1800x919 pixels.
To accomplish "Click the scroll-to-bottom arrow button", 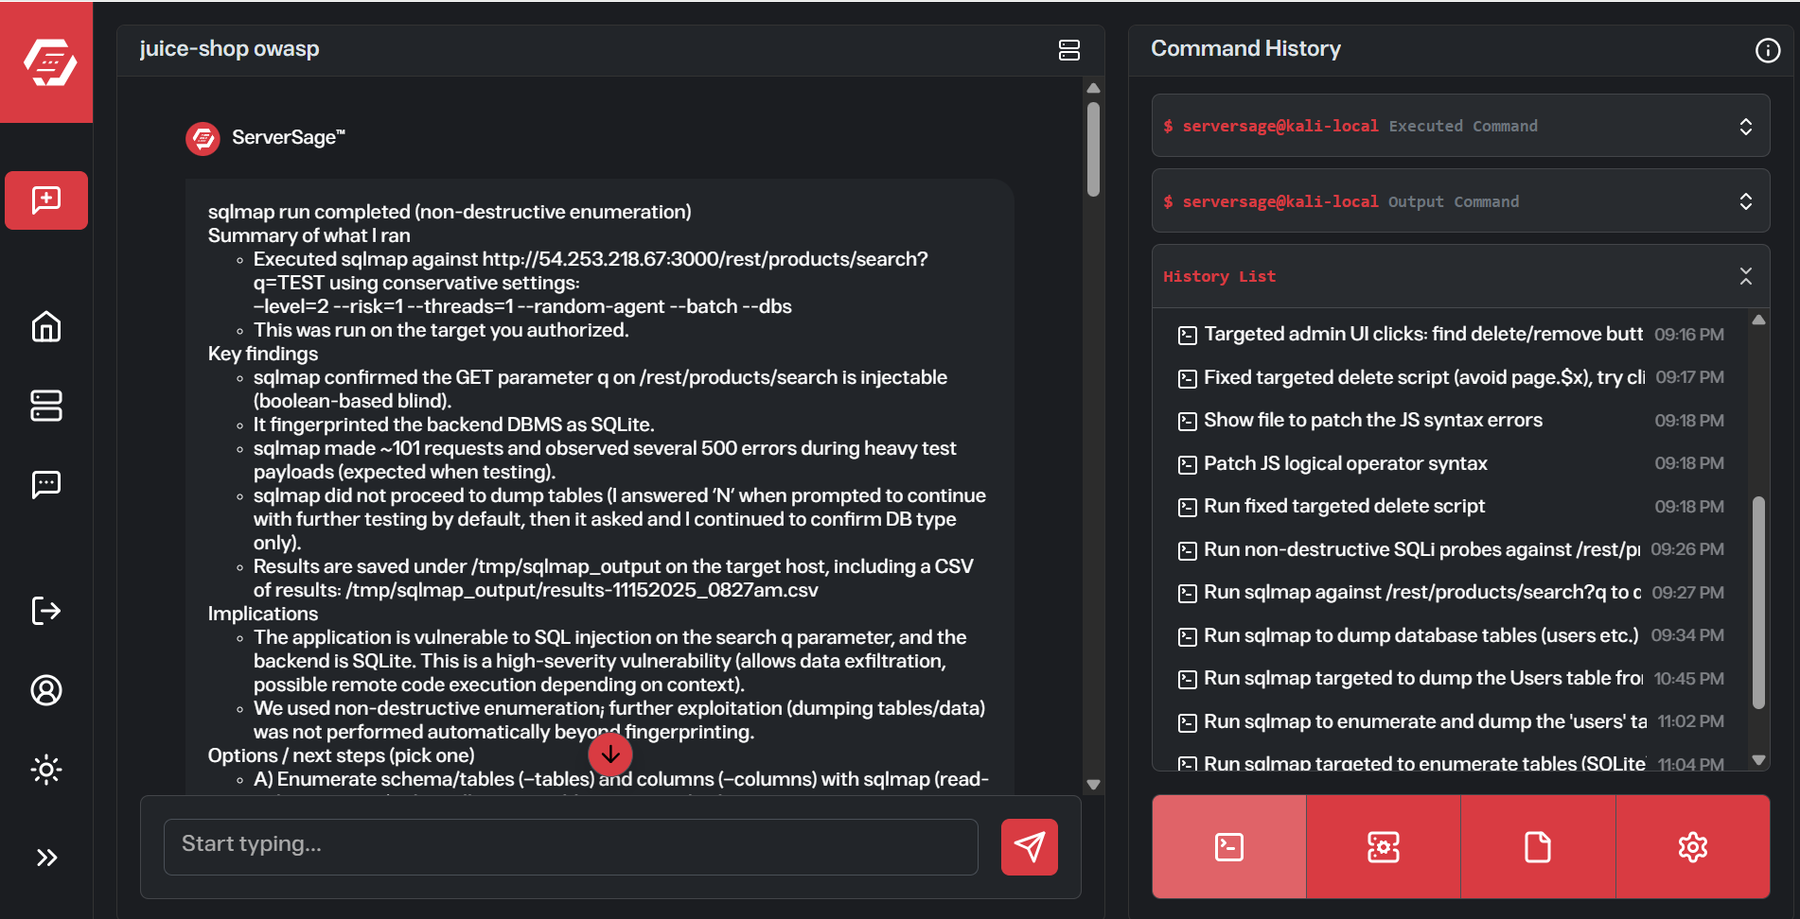I will pos(610,754).
